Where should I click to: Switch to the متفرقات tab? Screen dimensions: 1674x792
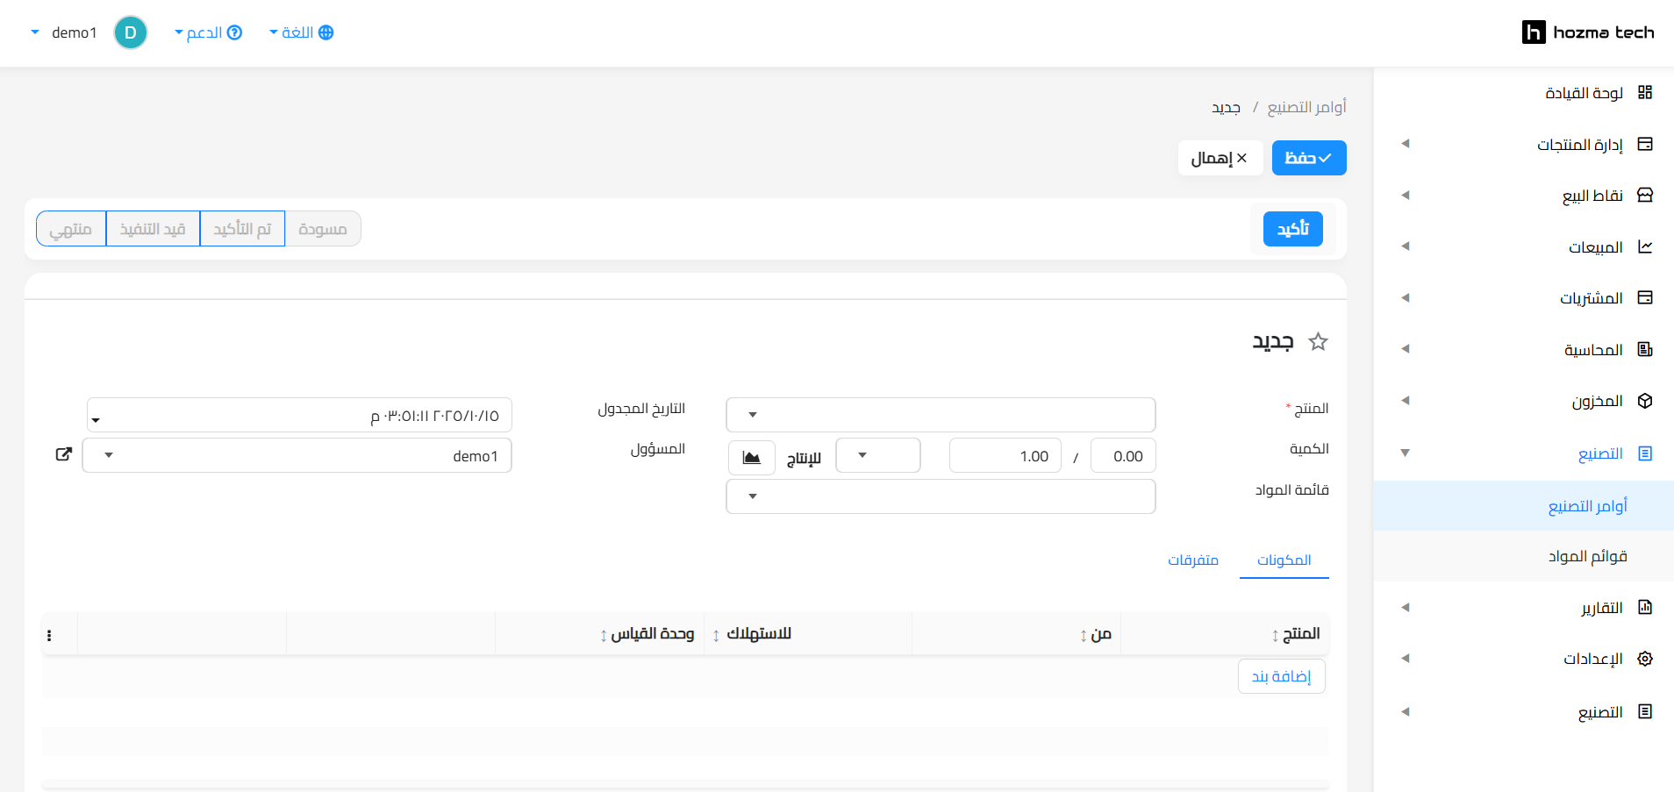tap(1192, 560)
